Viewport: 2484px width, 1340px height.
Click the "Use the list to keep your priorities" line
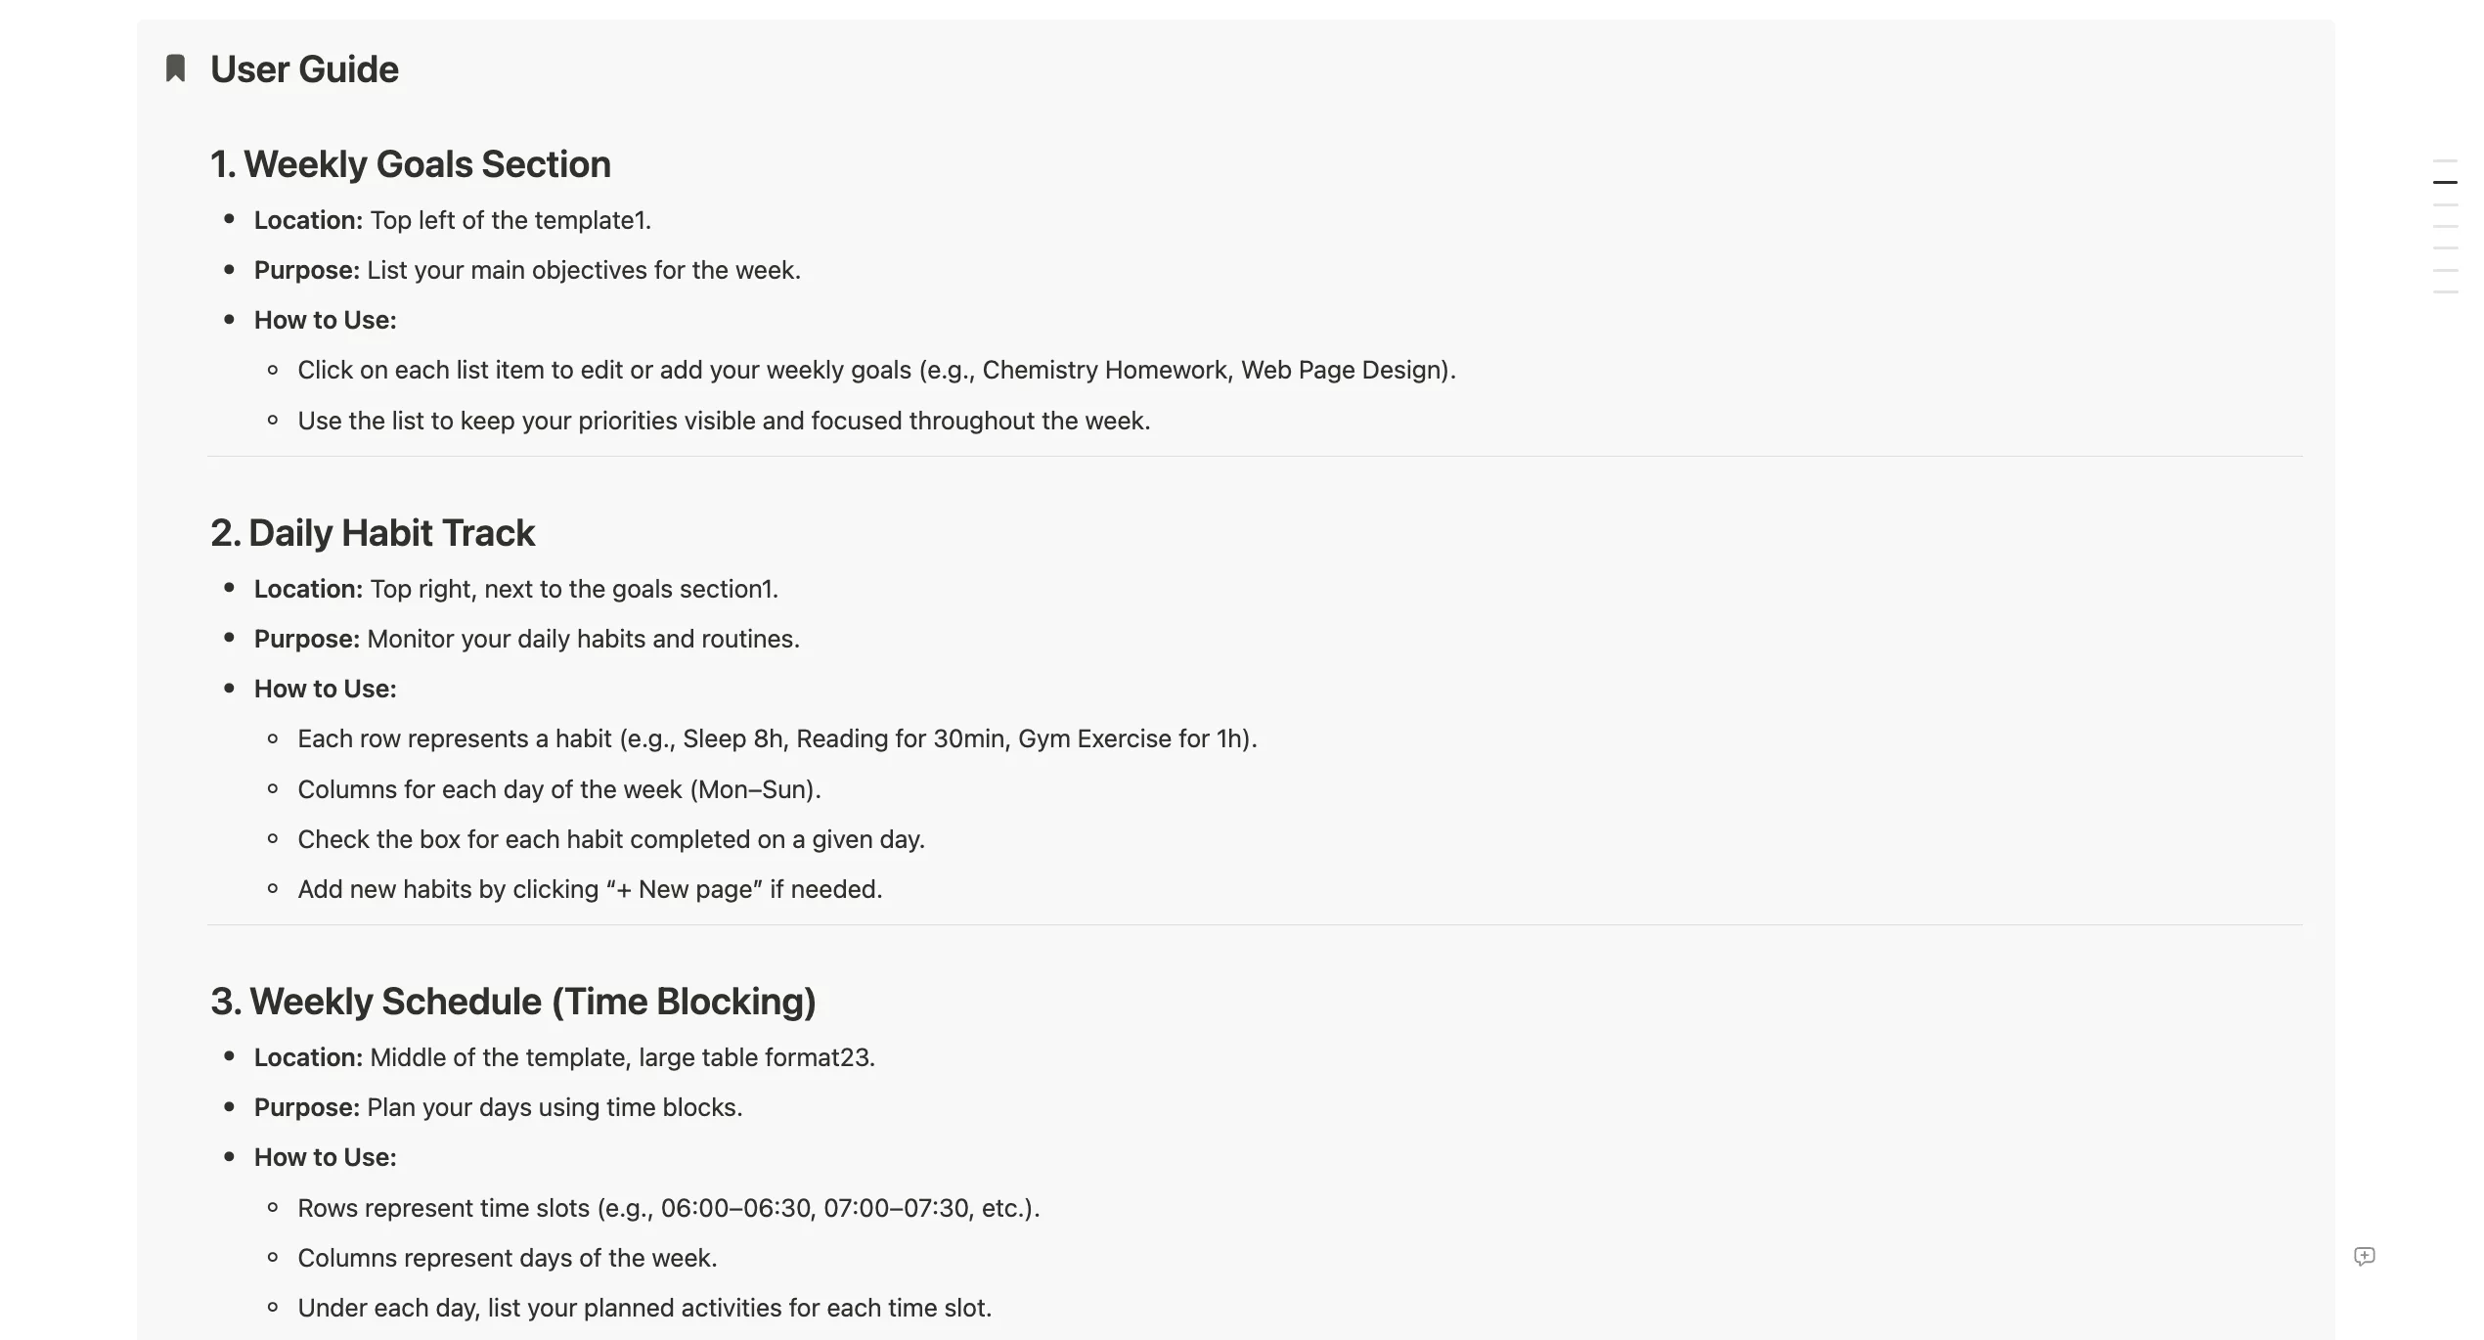724,422
